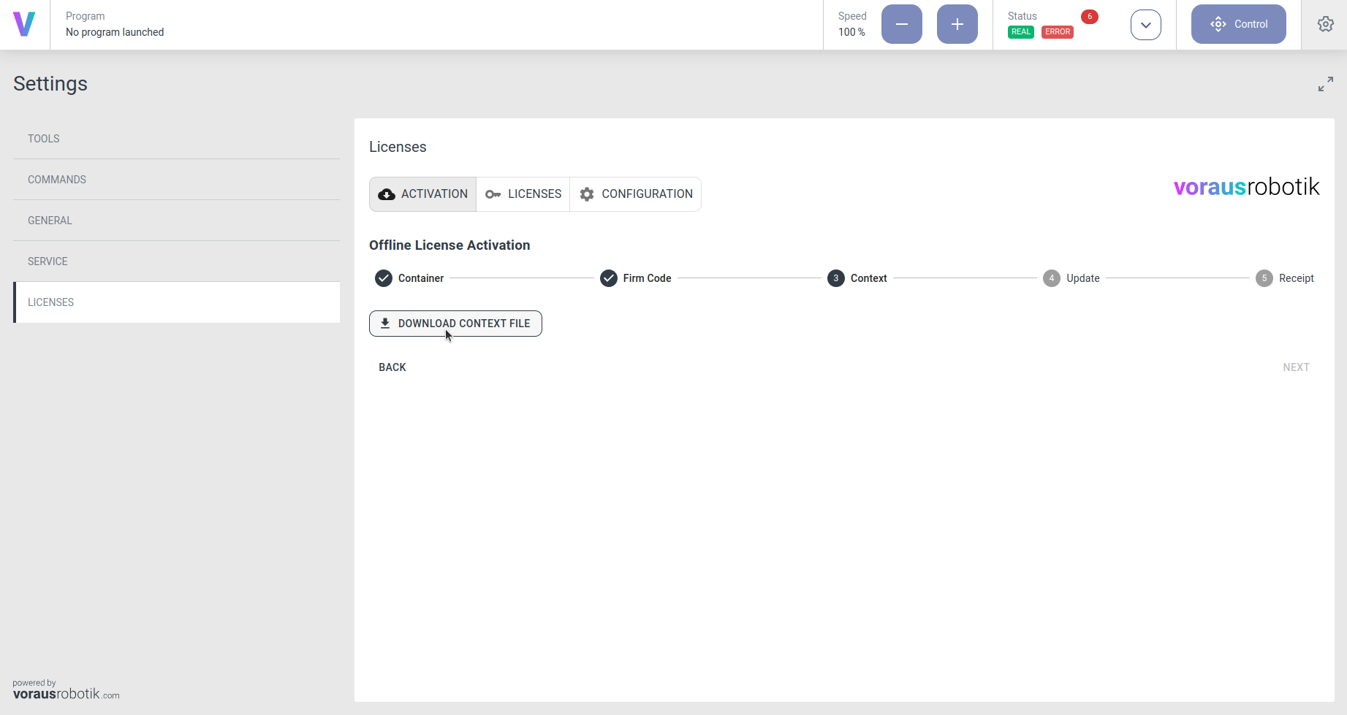Open the Configuration tab
The image size is (1347, 715).
point(636,194)
